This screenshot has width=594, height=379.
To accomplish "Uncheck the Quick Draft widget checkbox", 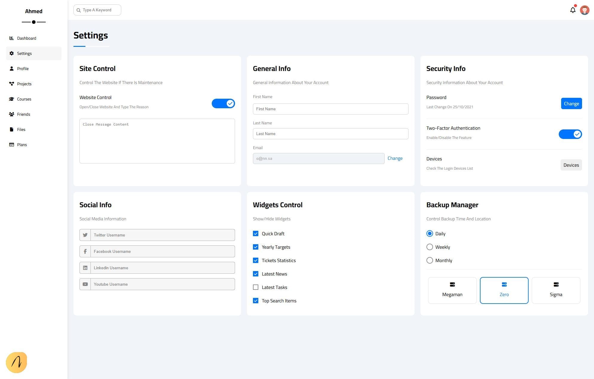I will [x=256, y=233].
